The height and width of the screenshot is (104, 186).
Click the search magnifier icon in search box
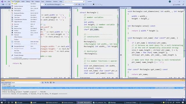(84, 1)
